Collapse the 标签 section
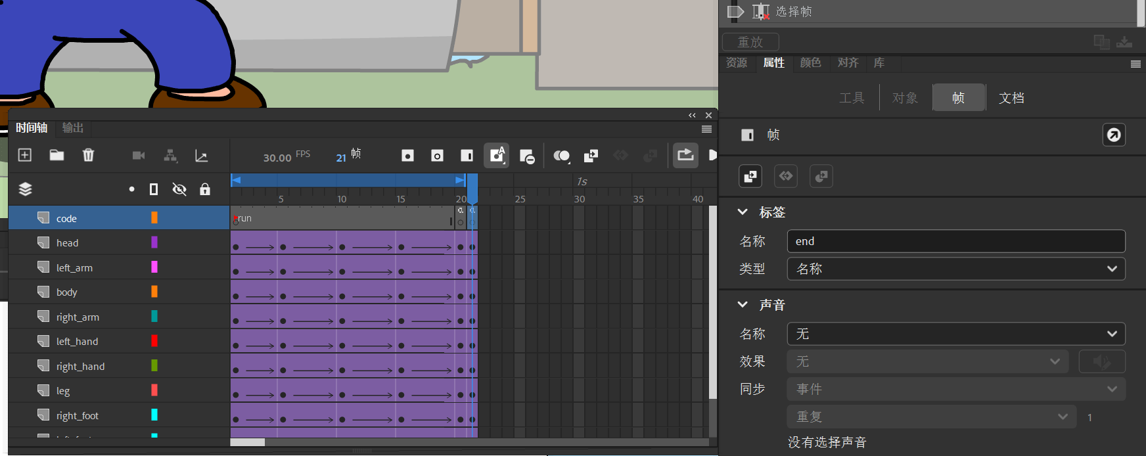 (743, 212)
